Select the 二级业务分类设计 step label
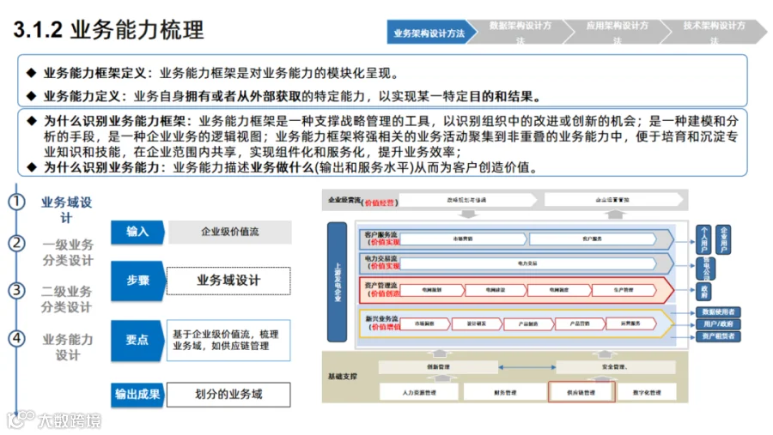Image resolution: width=773 pixels, height=435 pixels. [x=66, y=299]
